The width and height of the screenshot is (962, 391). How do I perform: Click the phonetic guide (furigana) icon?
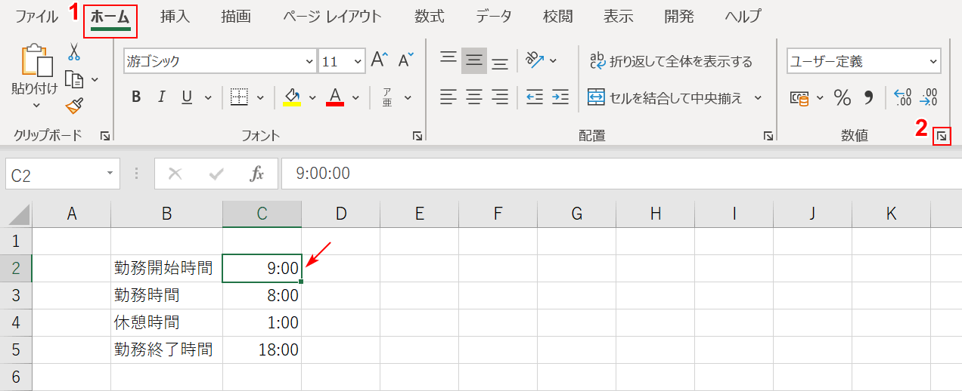[x=387, y=97]
